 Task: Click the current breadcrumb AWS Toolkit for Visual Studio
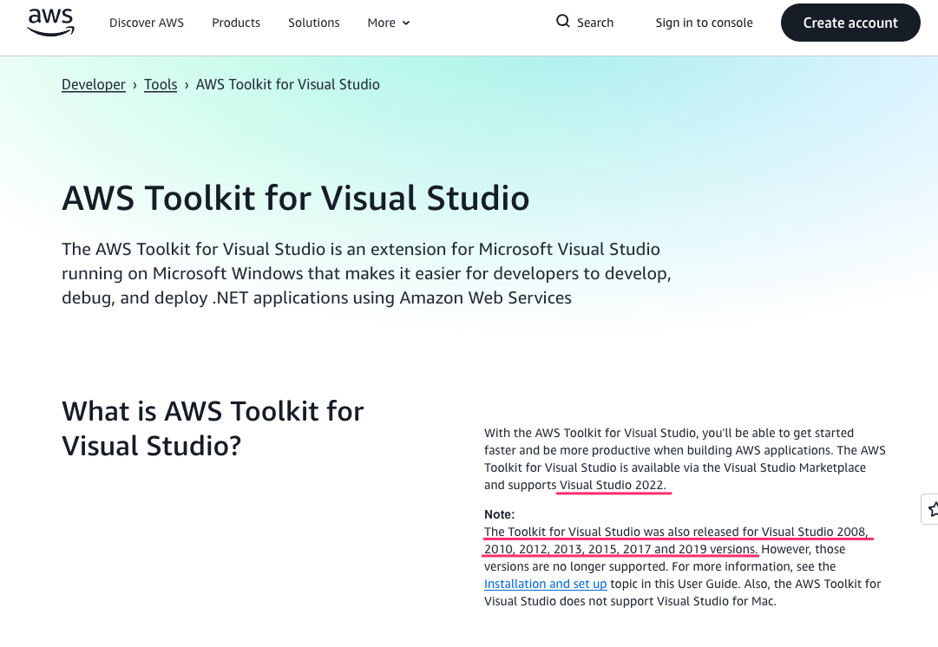[x=287, y=84]
